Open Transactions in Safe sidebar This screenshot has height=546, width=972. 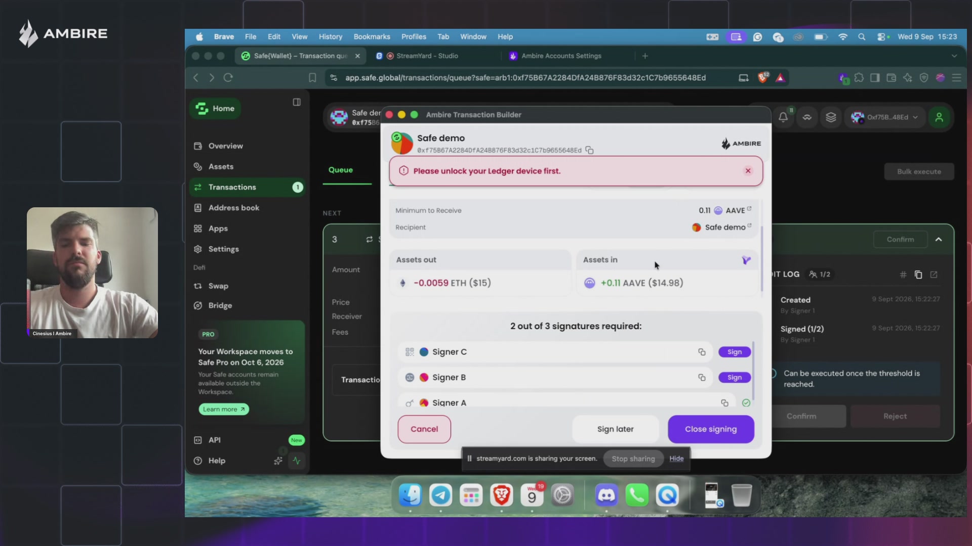(x=248, y=187)
